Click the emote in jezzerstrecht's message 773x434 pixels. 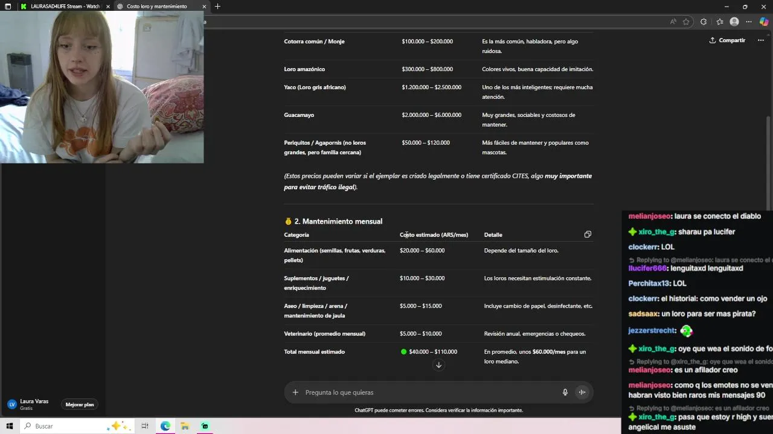pos(686,331)
